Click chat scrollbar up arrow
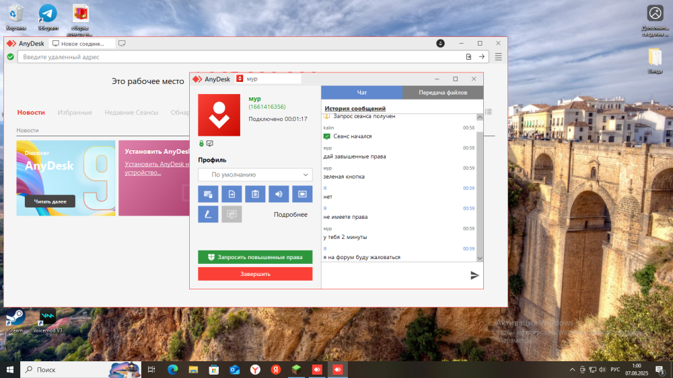The width and height of the screenshot is (673, 378). coord(480,117)
